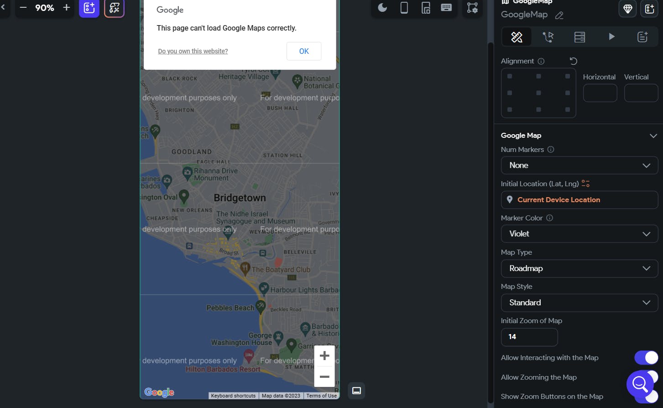
Task: Switch to the Backend Query tab
Action: click(x=579, y=37)
